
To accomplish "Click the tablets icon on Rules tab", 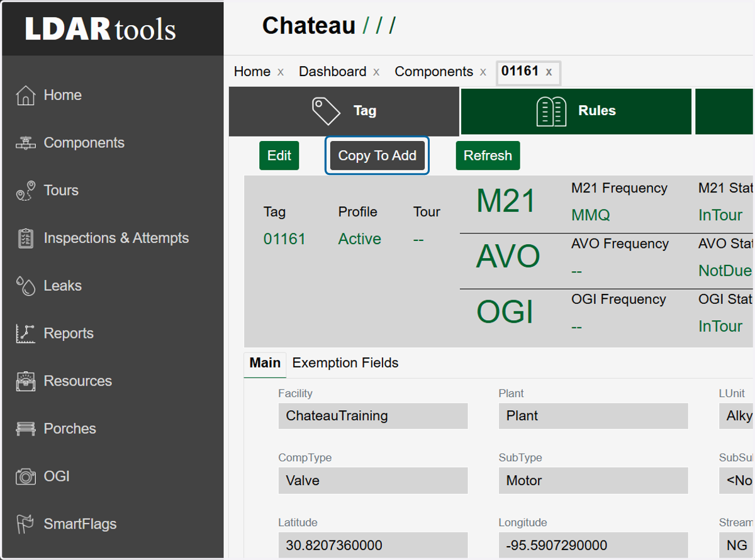I will pos(552,111).
